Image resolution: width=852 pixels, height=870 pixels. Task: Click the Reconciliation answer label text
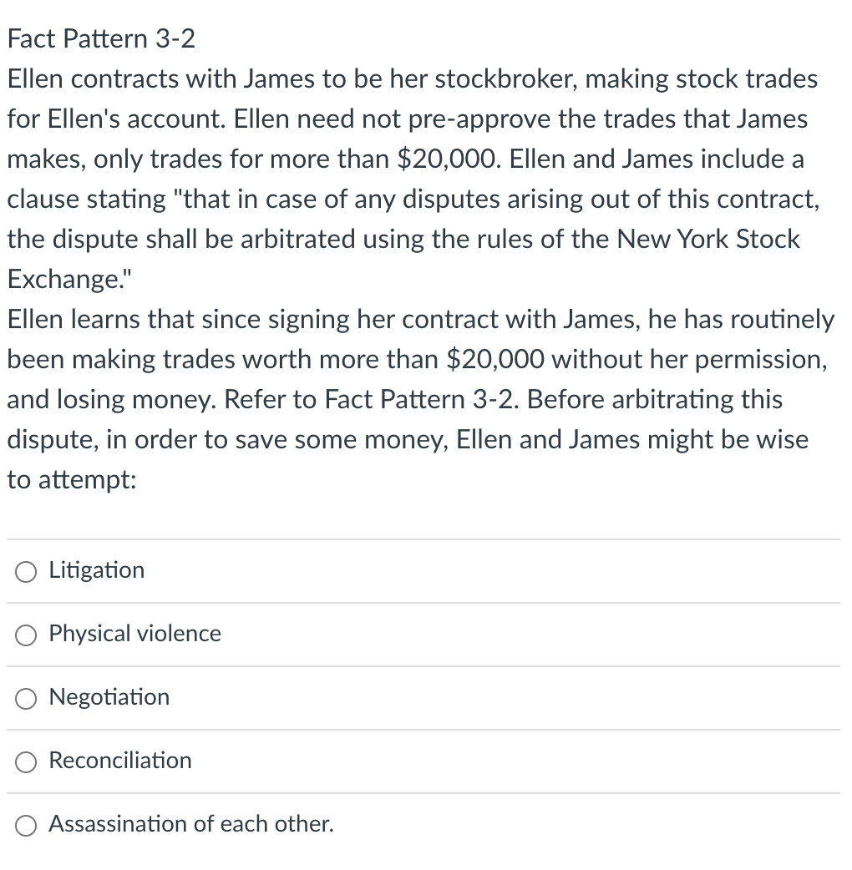pyautogui.click(x=119, y=761)
